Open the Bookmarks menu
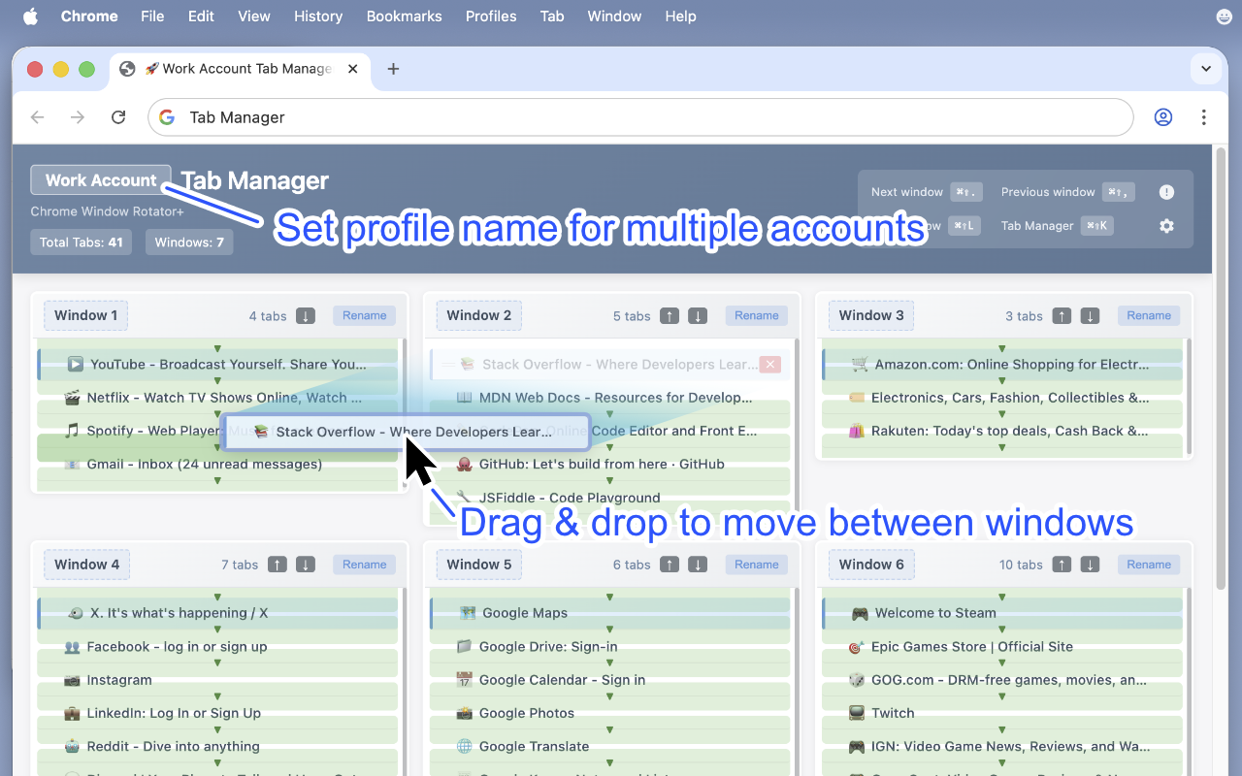The height and width of the screenshot is (776, 1242). point(405,16)
